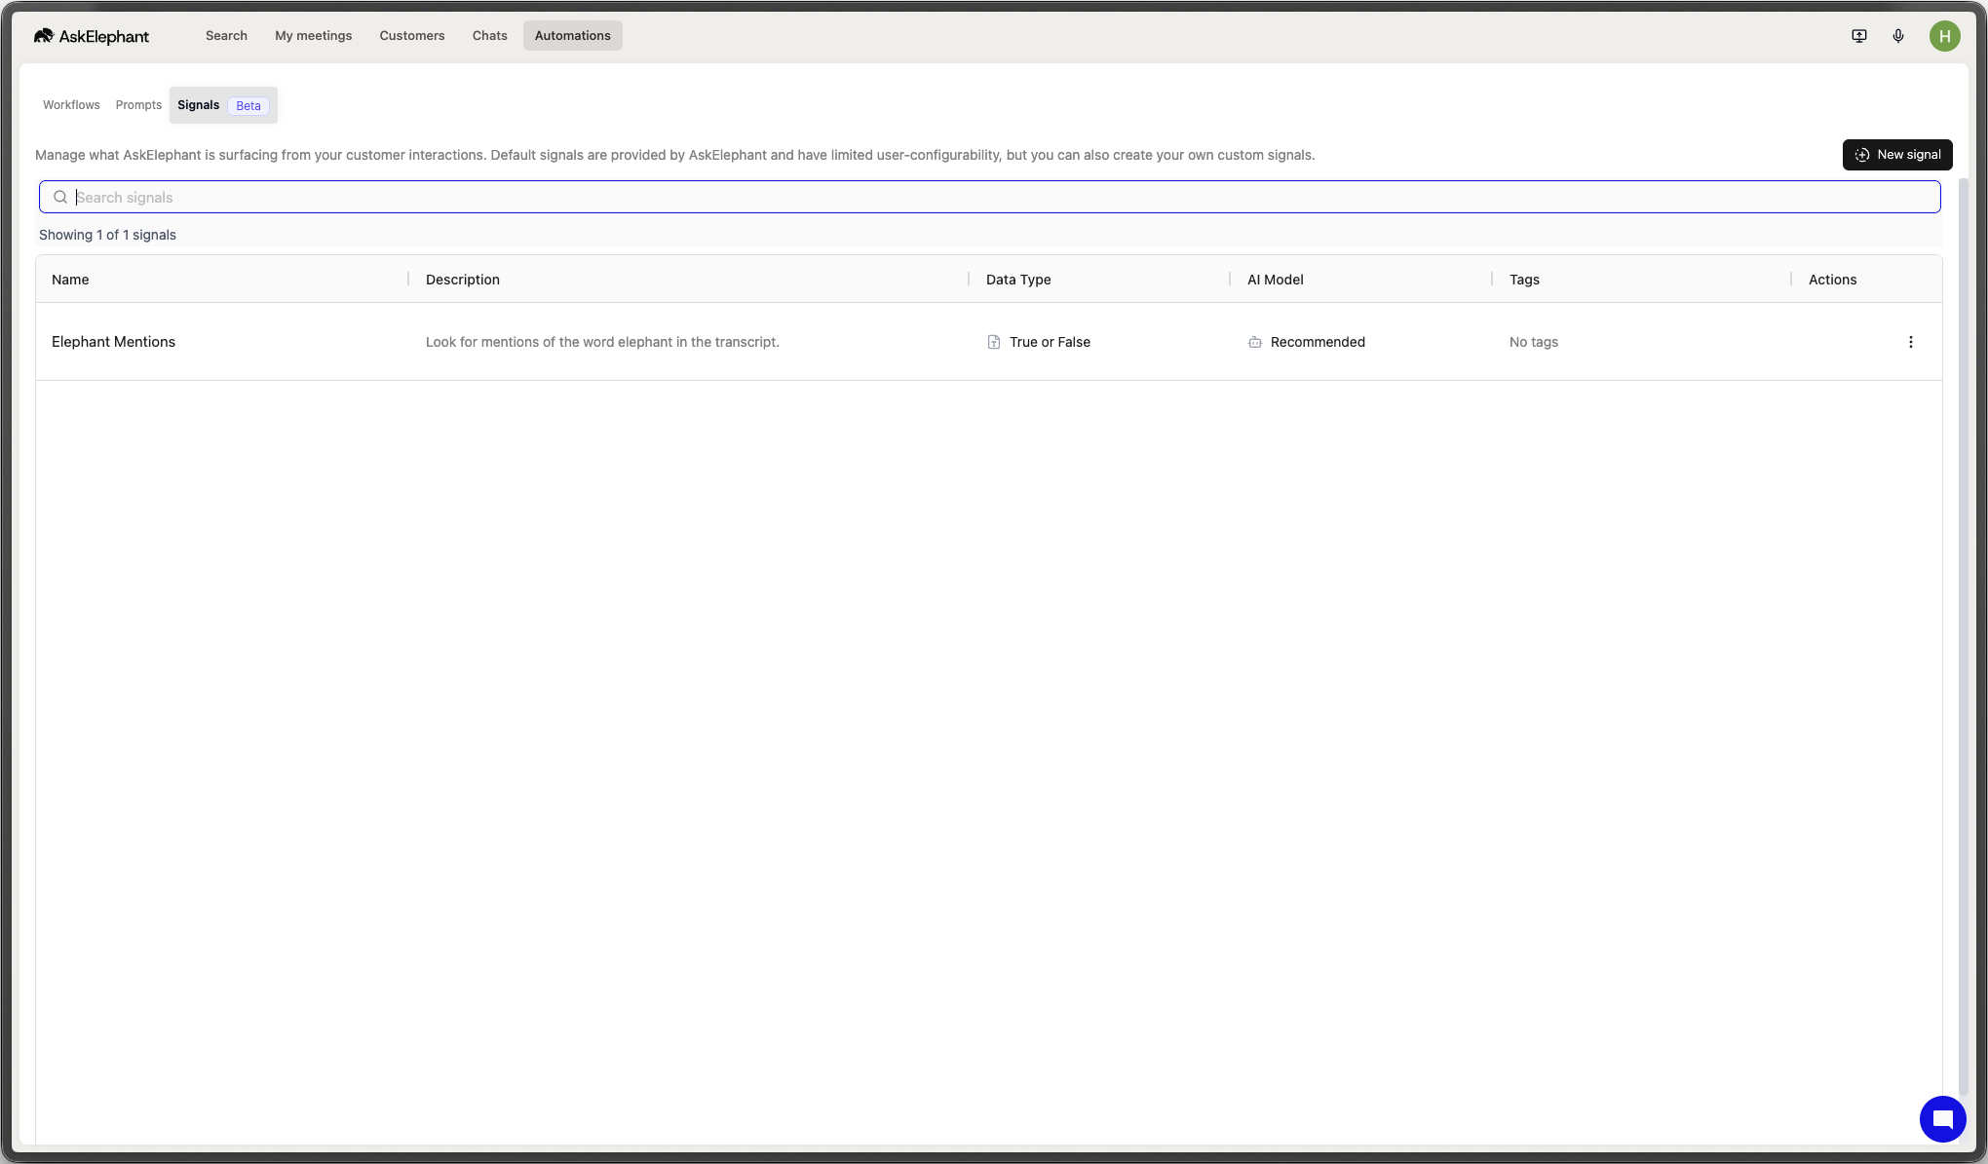Focus the Search signals field

(989, 197)
